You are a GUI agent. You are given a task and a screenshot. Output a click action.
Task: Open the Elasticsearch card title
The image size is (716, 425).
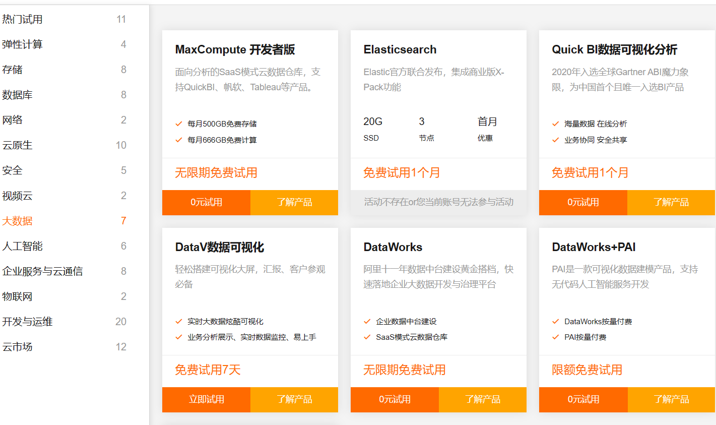point(400,49)
